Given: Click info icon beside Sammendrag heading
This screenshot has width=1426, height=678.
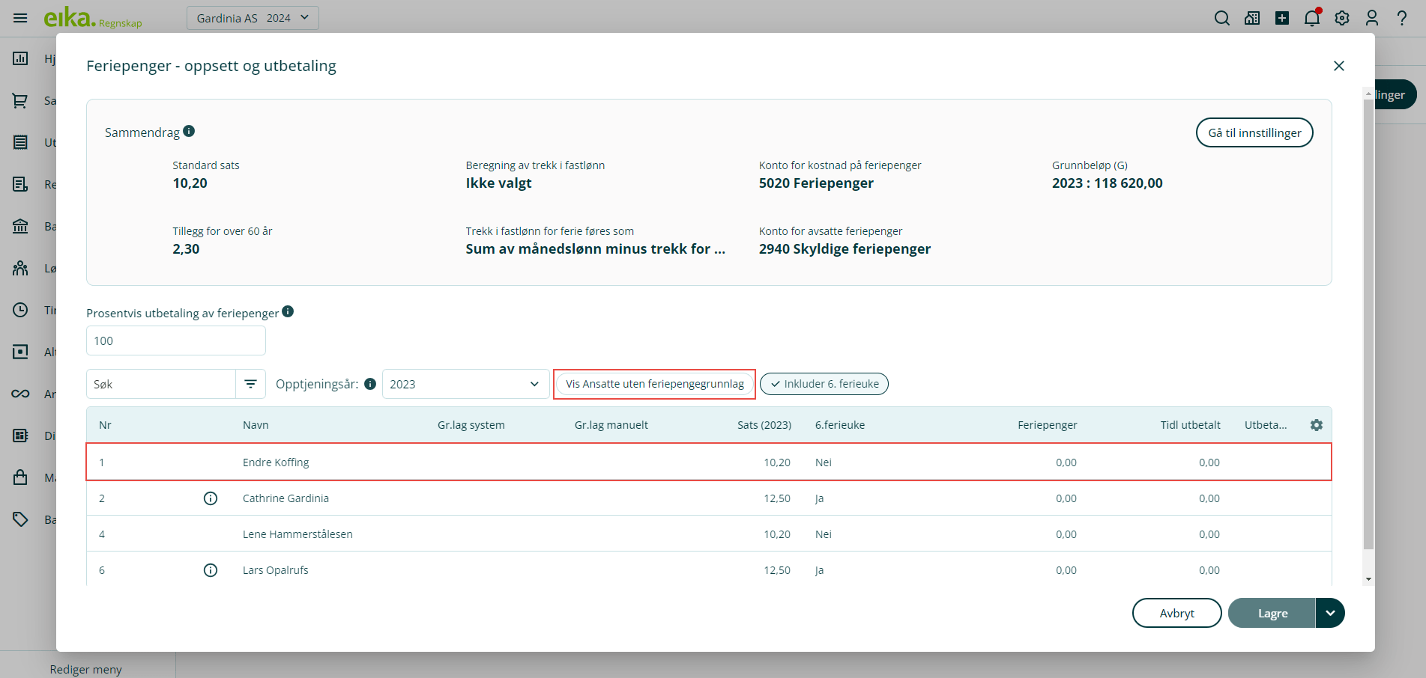Looking at the screenshot, I should 189,132.
